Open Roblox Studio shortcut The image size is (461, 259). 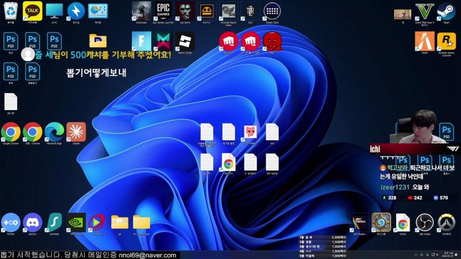click(x=185, y=40)
